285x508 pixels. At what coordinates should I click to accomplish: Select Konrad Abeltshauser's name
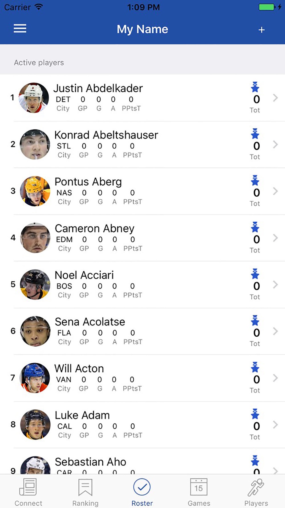(x=106, y=135)
